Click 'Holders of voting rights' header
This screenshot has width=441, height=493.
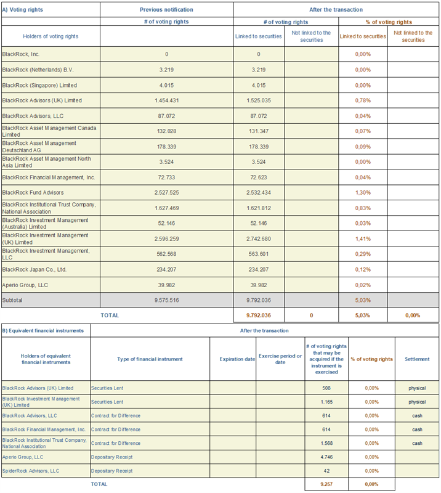[51, 36]
